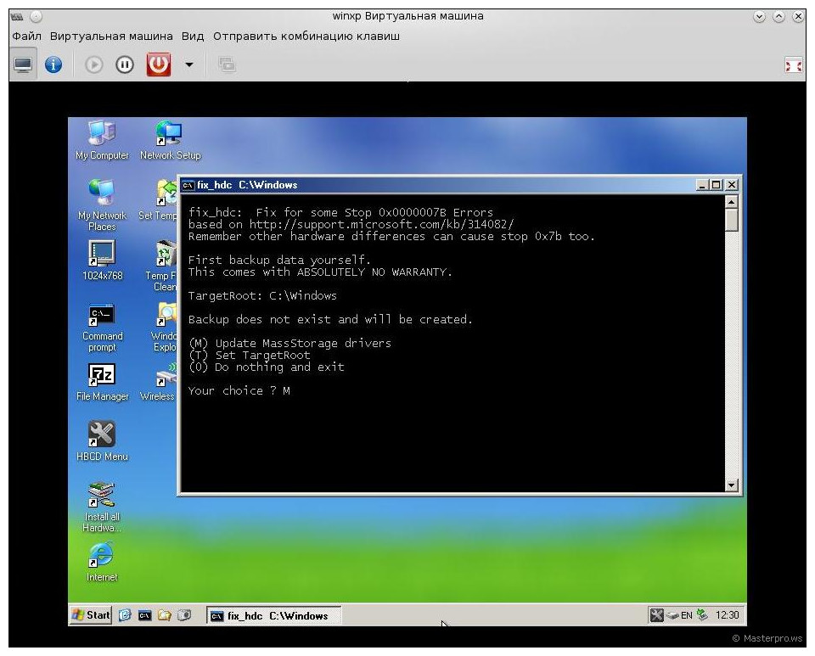
Task: Shut down the VM with the red power button
Action: tap(159, 64)
